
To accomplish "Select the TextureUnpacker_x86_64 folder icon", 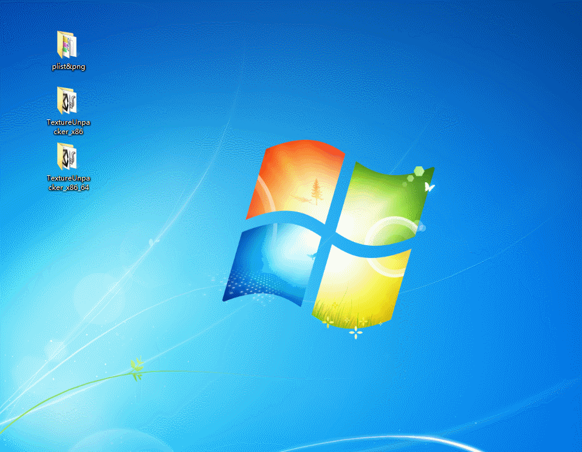I will click(x=67, y=156).
